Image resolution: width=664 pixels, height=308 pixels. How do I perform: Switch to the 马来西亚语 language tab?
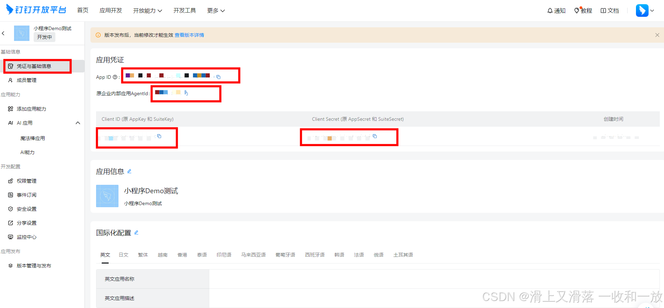click(x=253, y=255)
